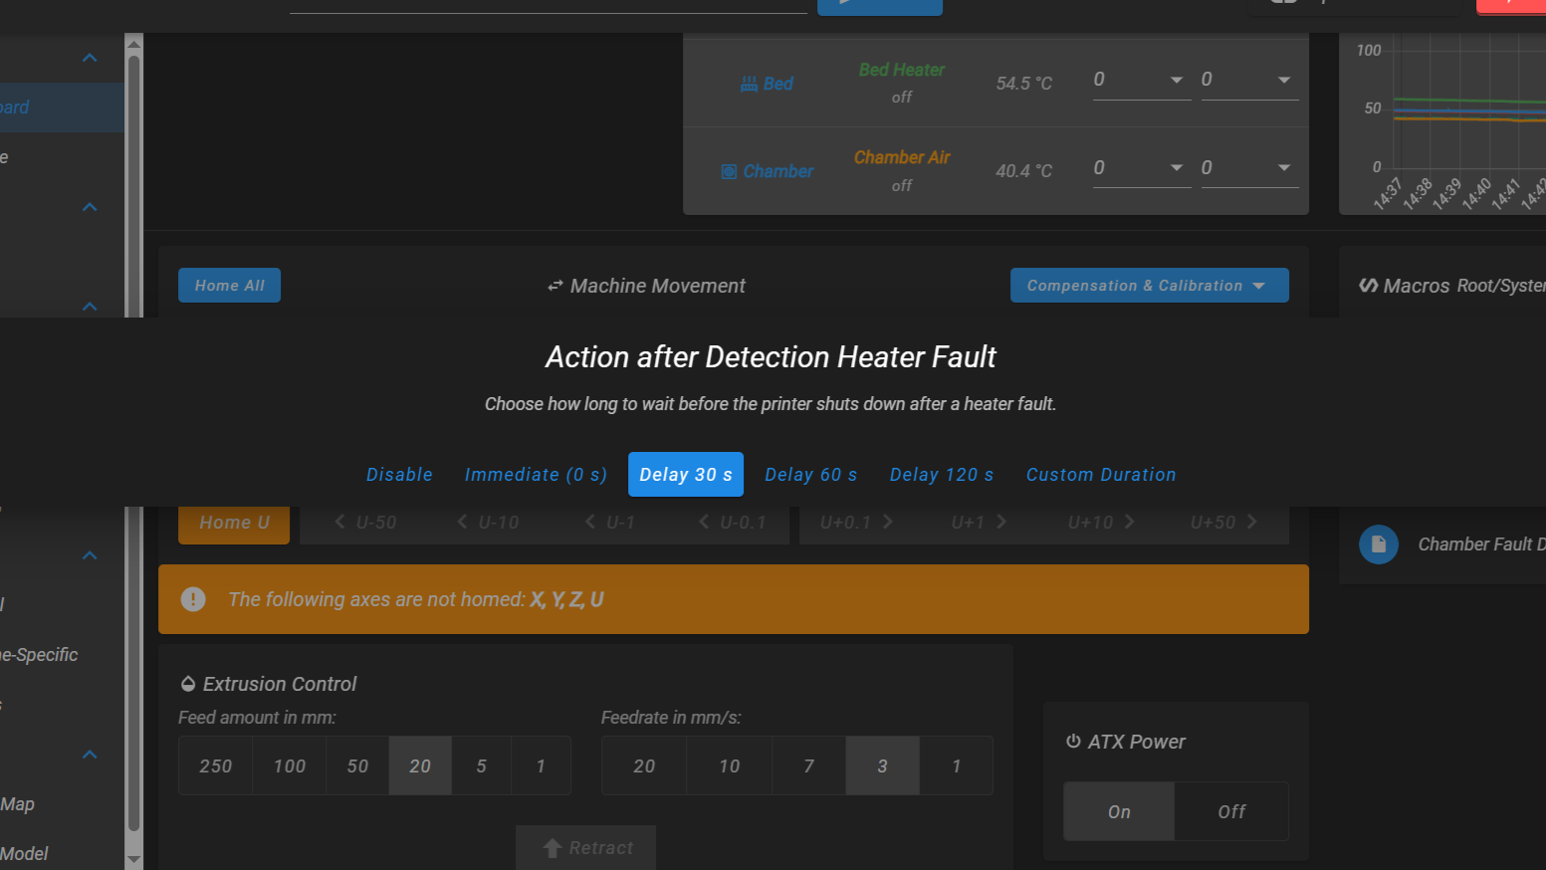The image size is (1546, 870).
Task: Click sidebar scrollbar down arrow
Action: (134, 859)
